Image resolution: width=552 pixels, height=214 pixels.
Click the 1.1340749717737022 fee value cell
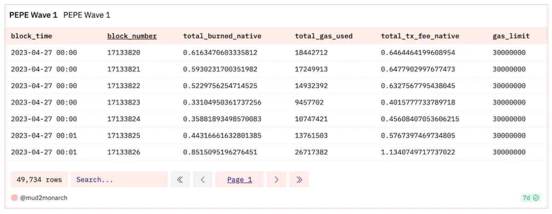pyautogui.click(x=425, y=152)
